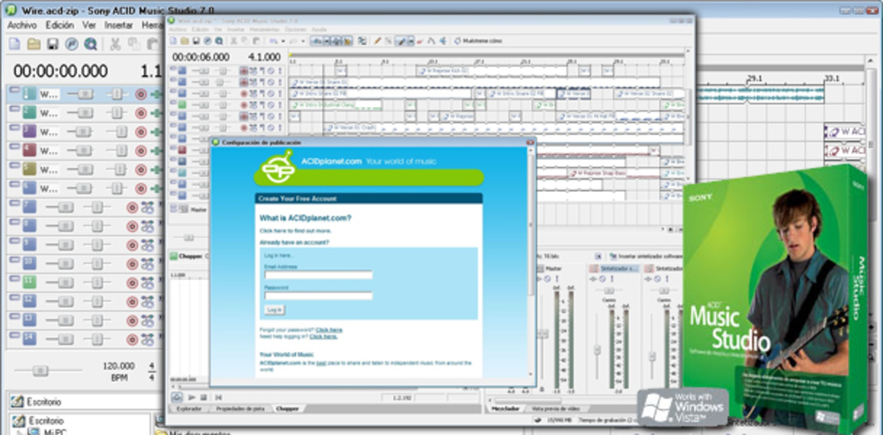Open Insertar menu in back window

118,25
